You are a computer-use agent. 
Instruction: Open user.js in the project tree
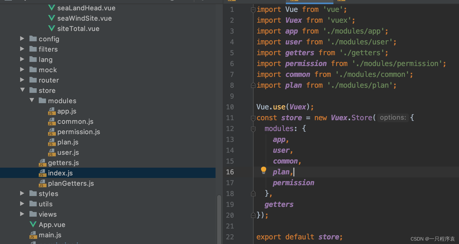[68, 152]
